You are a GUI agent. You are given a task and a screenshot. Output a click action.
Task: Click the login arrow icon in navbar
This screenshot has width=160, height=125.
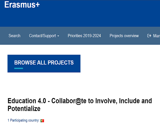click(149, 36)
